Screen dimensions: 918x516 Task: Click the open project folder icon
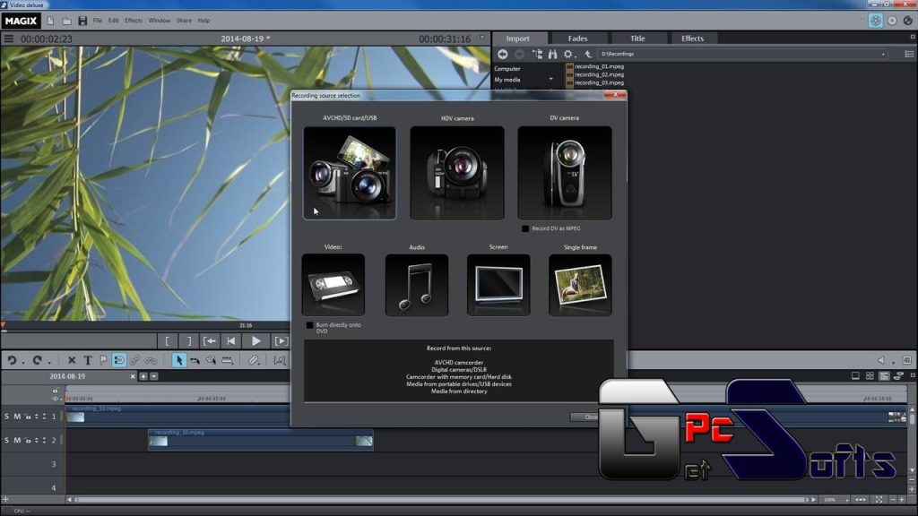[66, 21]
